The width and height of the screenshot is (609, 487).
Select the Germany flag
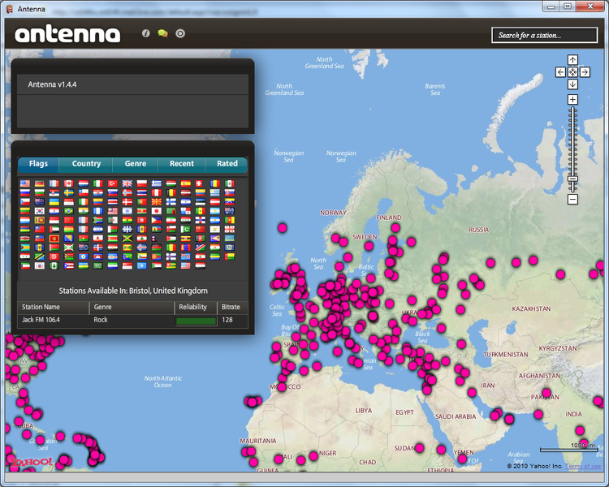click(x=40, y=183)
